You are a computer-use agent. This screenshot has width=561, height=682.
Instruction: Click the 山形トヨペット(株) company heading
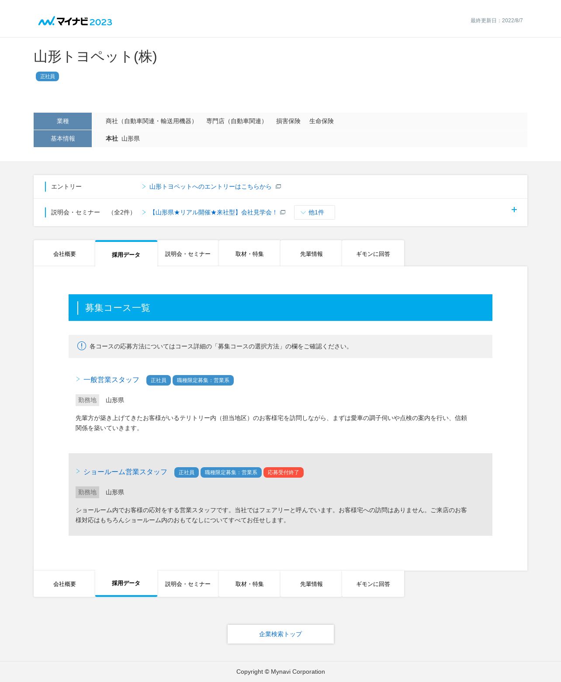95,57
